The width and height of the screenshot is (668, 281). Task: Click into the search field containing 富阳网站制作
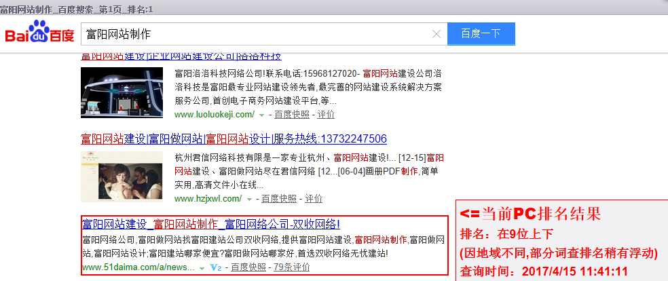tap(258, 34)
